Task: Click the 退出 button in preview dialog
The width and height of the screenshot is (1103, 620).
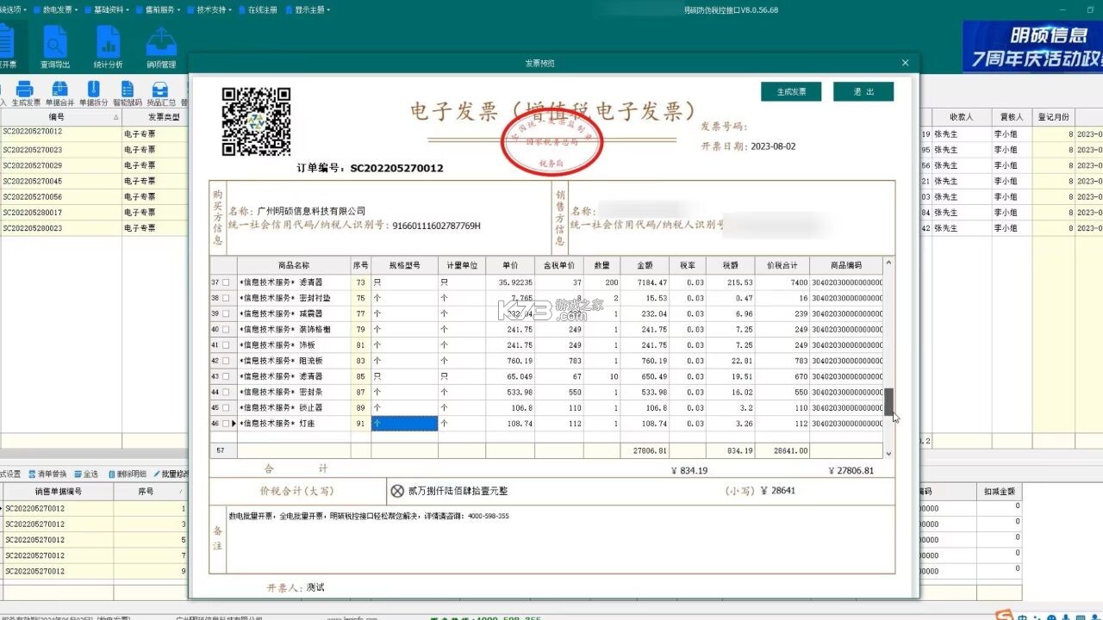Action: point(863,91)
